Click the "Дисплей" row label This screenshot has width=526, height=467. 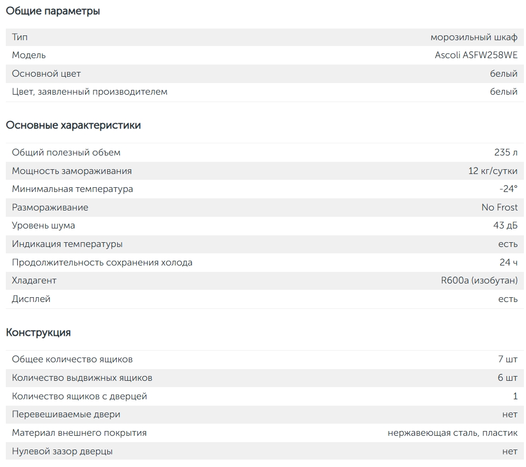pyautogui.click(x=31, y=299)
